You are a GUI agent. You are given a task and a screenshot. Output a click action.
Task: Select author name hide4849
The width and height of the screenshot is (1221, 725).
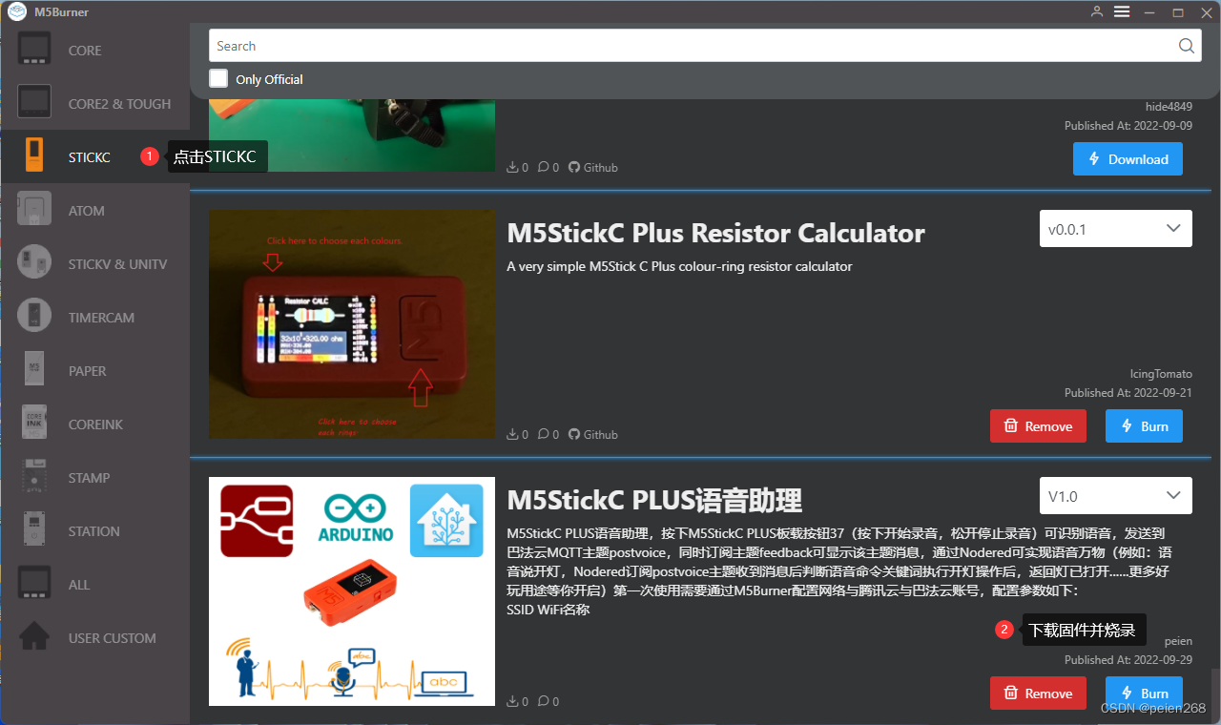[x=1169, y=107]
